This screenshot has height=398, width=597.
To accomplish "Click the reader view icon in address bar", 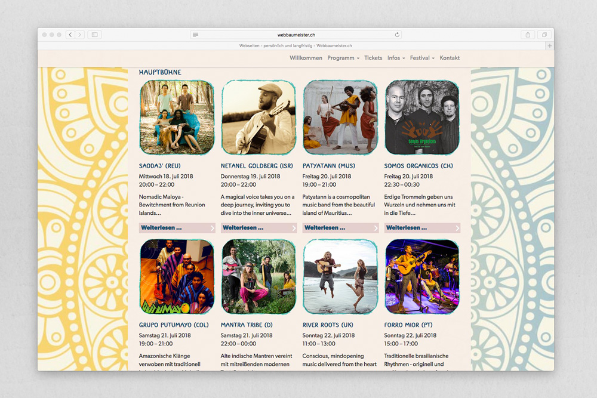I will click(x=196, y=35).
